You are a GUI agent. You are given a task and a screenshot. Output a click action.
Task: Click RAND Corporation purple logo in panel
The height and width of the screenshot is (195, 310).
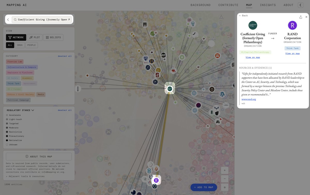[292, 25]
